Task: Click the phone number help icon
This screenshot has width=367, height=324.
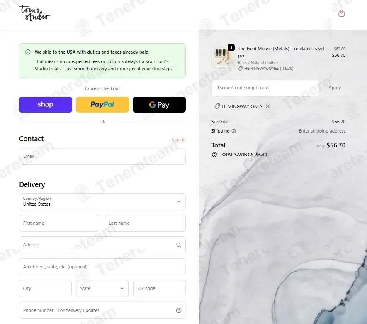Action: (179, 310)
